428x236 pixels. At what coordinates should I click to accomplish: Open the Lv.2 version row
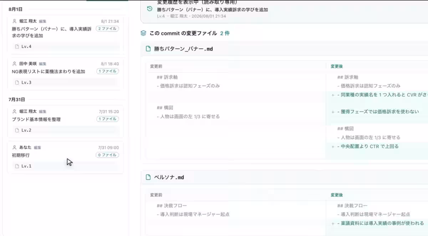(x=66, y=130)
